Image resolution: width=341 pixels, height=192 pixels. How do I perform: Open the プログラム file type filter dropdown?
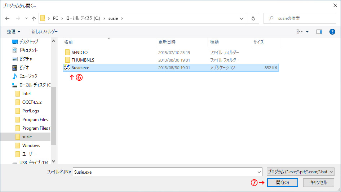coord(300,172)
